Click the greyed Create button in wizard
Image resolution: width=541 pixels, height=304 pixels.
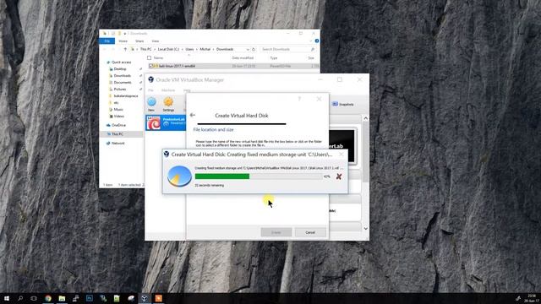point(276,232)
